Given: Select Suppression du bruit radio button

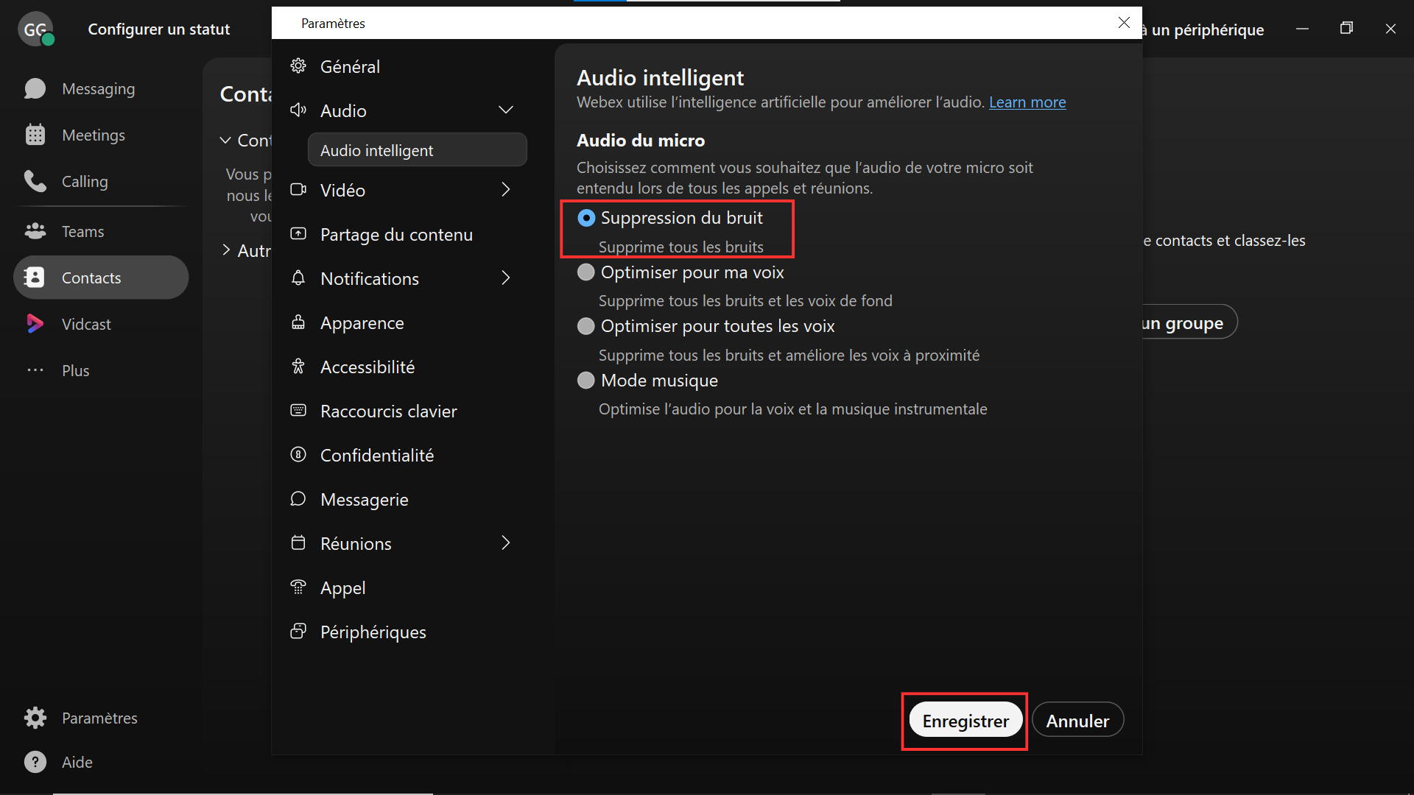Looking at the screenshot, I should click(586, 218).
